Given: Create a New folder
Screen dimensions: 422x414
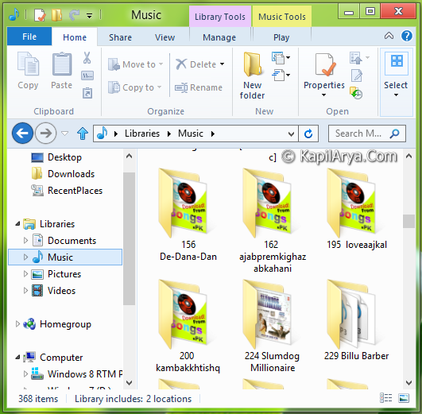Looking at the screenshot, I should pos(253,75).
